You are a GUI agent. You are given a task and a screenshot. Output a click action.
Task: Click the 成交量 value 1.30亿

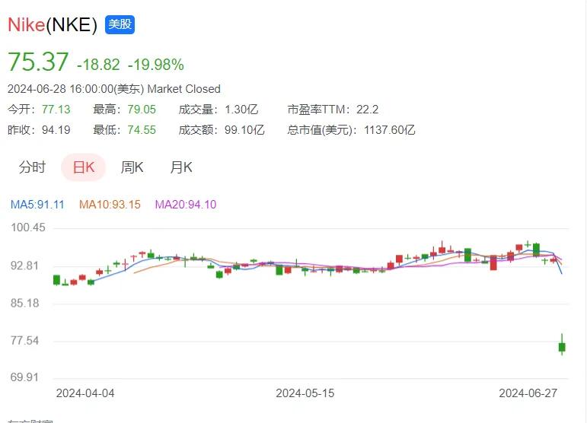241,110
